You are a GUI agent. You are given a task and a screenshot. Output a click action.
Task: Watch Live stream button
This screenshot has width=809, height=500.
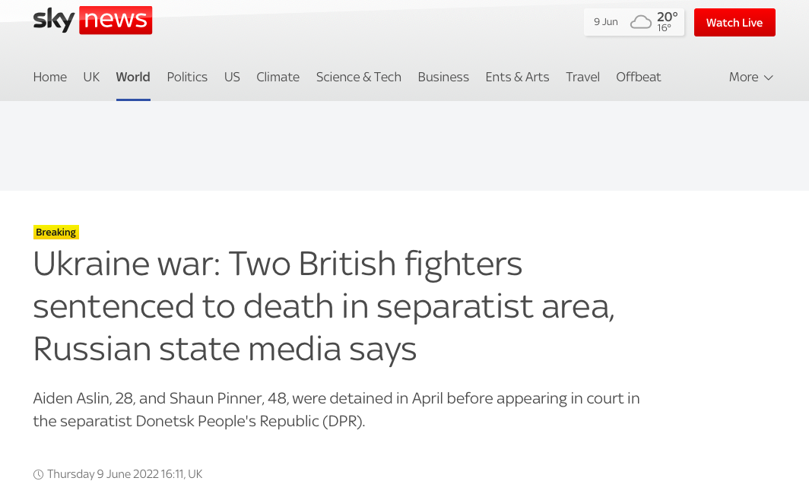click(734, 23)
